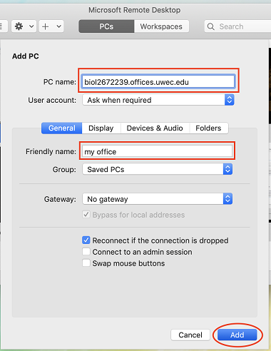Expand the chevron beside the gear icon
This screenshot has width=271, height=351.
point(31,26)
